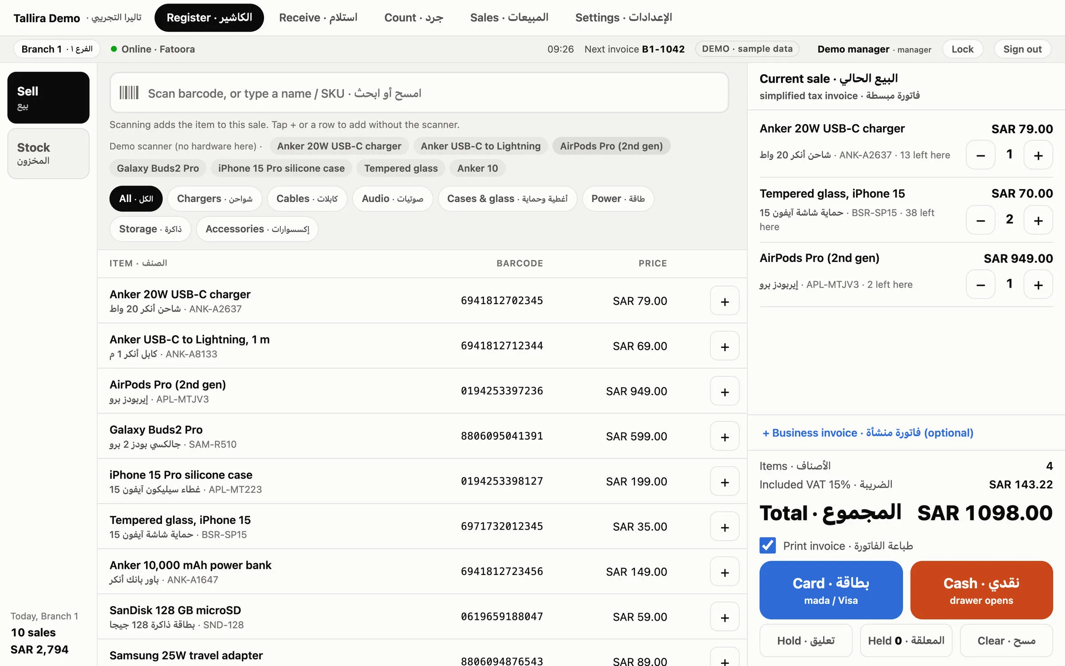Increase Tempered glass quantity in sale
This screenshot has width=1065, height=666.
point(1038,220)
